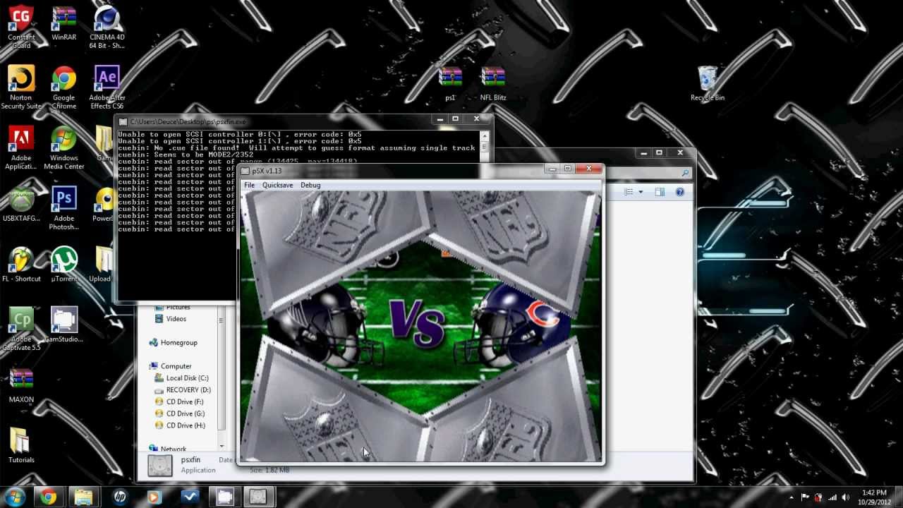
Task: Open the Recycle Bin
Action: pos(708,83)
